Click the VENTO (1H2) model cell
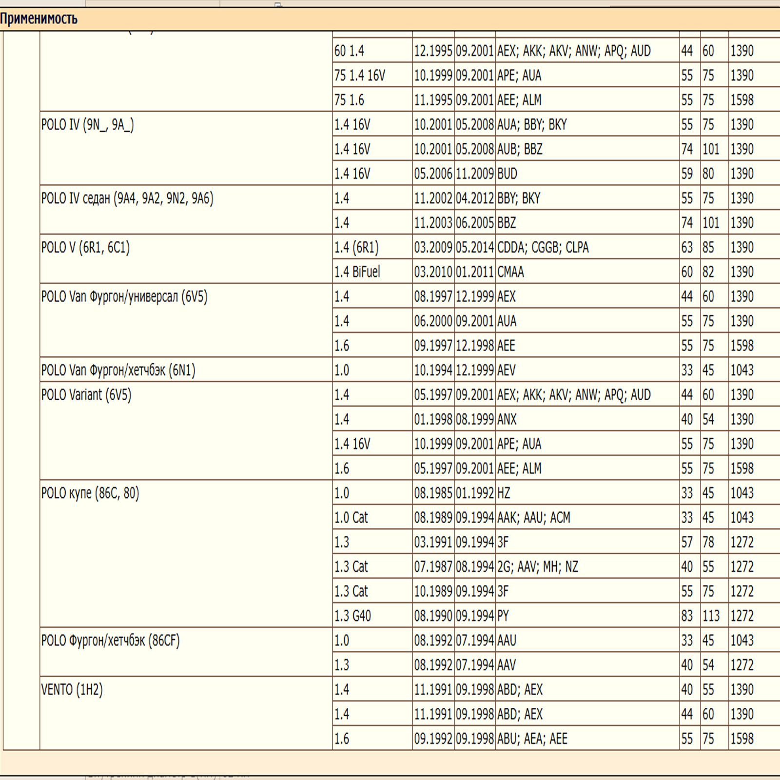 [72, 690]
